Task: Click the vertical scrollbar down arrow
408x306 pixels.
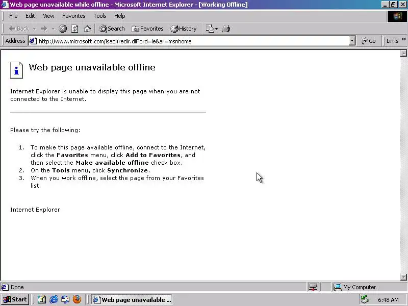Action: tap(403, 277)
